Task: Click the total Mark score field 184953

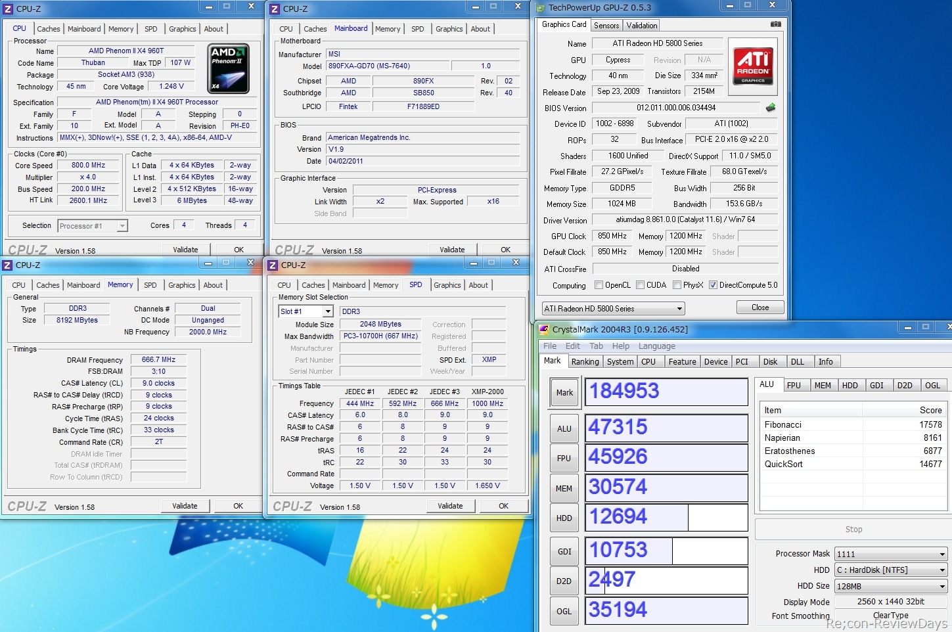Action: tap(666, 392)
